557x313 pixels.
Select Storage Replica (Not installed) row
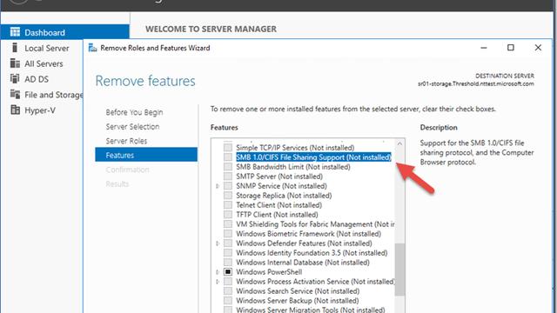click(284, 195)
